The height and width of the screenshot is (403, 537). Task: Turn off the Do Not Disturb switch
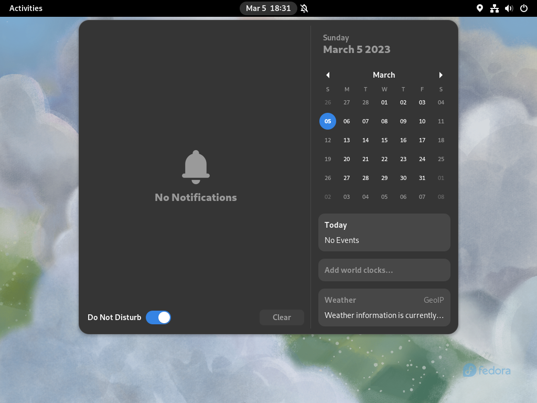coord(158,317)
